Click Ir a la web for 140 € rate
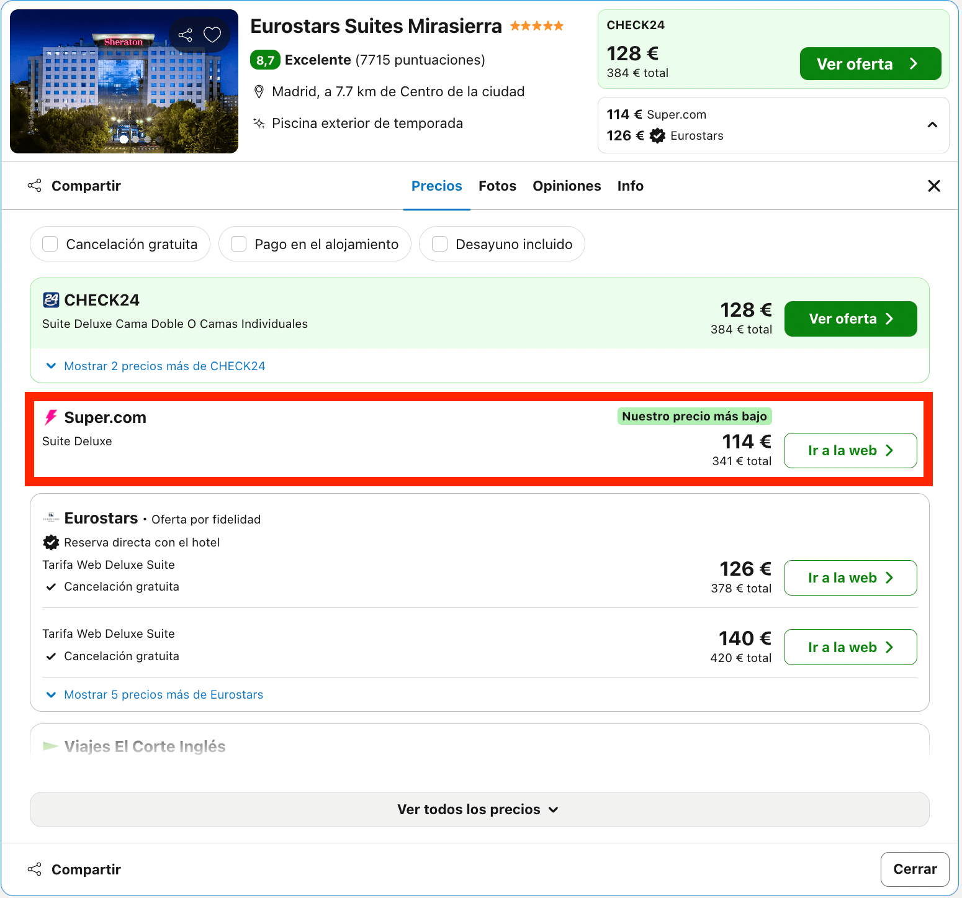Image resolution: width=962 pixels, height=898 pixels. tap(851, 647)
